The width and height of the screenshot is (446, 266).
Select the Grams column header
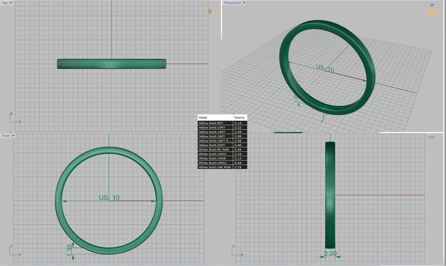click(240, 118)
